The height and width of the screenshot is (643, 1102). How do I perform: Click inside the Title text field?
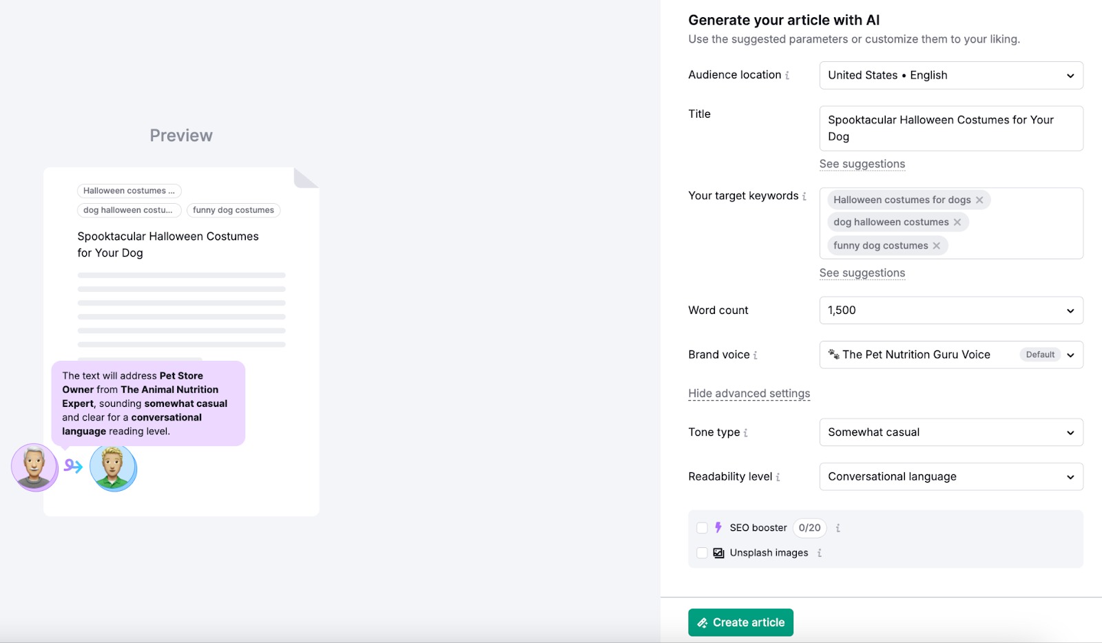click(x=950, y=128)
